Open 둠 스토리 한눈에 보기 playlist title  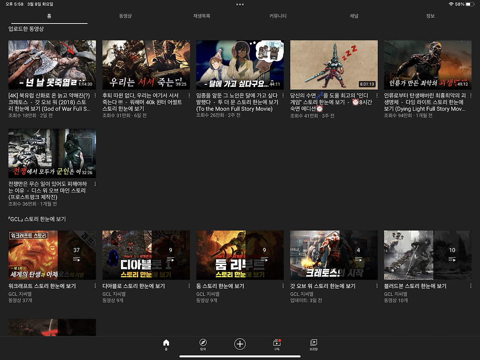pyautogui.click(x=220, y=286)
